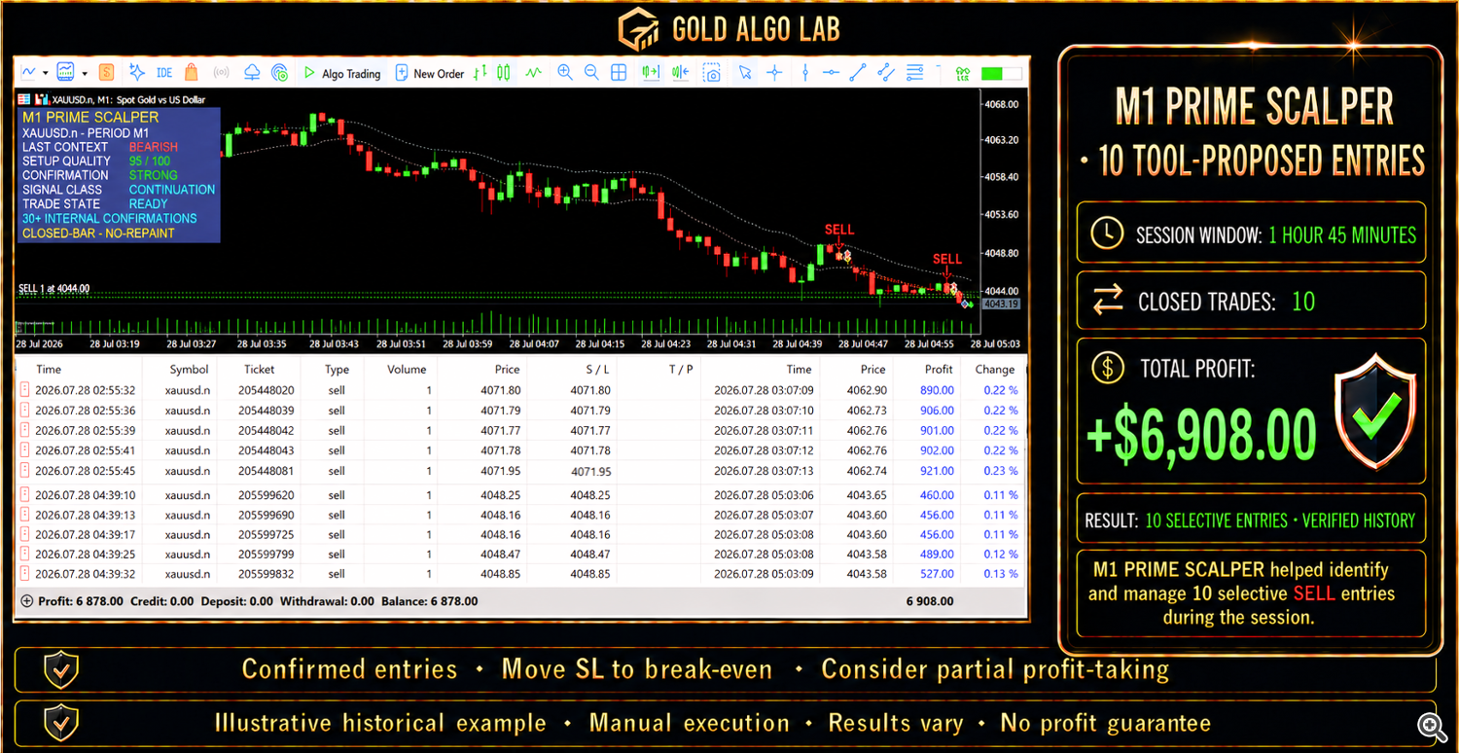
Task: Click the 4043.19 current price label
Action: (1000, 304)
